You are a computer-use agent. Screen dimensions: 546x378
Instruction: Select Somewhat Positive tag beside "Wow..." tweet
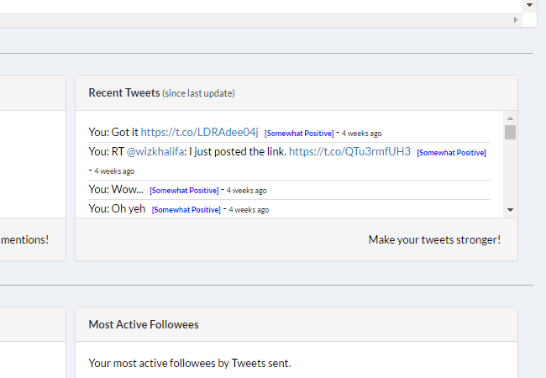(x=184, y=191)
